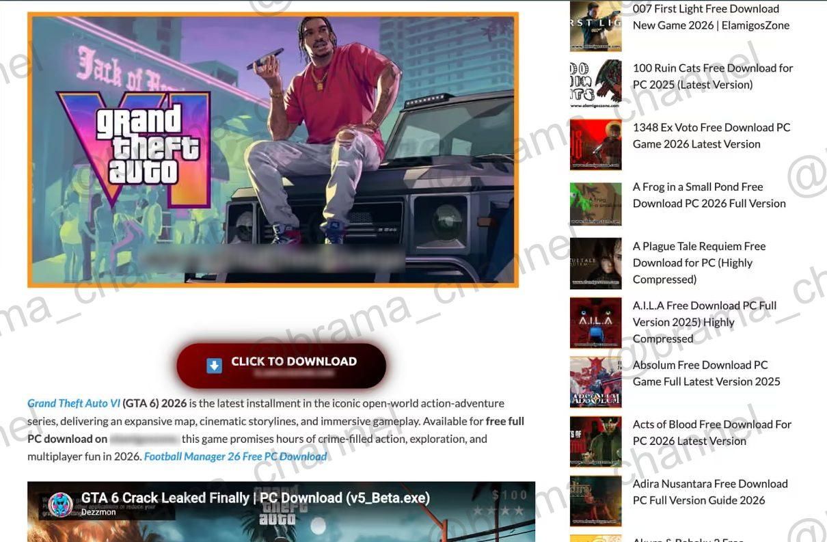The height and width of the screenshot is (542, 827).
Task: Open the GTA 6 Crack Leaked video title
Action: click(x=256, y=498)
